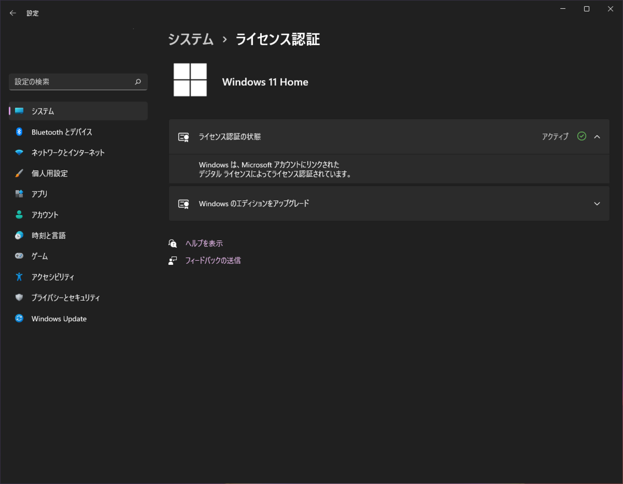
Task: Select アカウント in the sidebar
Action: 78,215
